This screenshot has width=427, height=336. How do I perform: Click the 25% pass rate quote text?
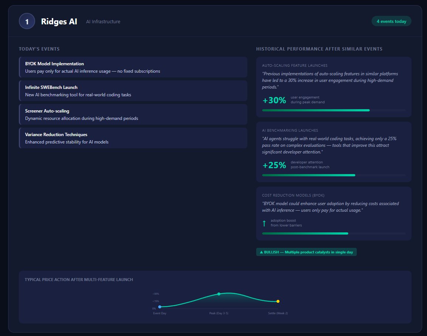[x=329, y=145]
